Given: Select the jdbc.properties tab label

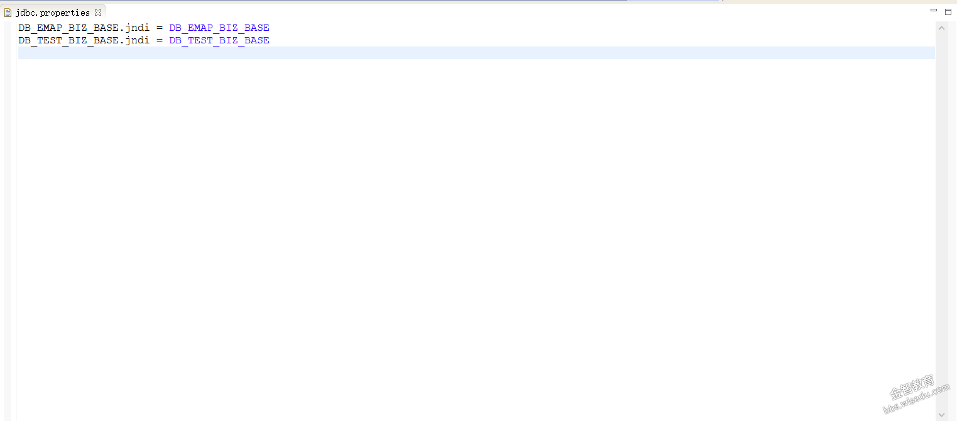Looking at the screenshot, I should pyautogui.click(x=53, y=13).
